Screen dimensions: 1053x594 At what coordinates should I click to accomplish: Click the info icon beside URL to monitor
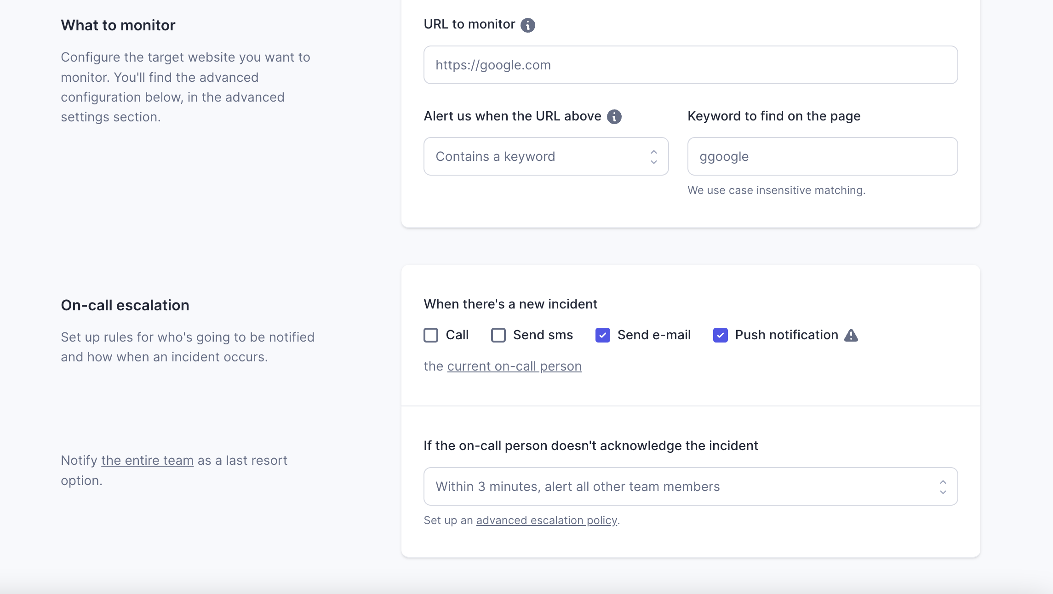click(x=527, y=25)
